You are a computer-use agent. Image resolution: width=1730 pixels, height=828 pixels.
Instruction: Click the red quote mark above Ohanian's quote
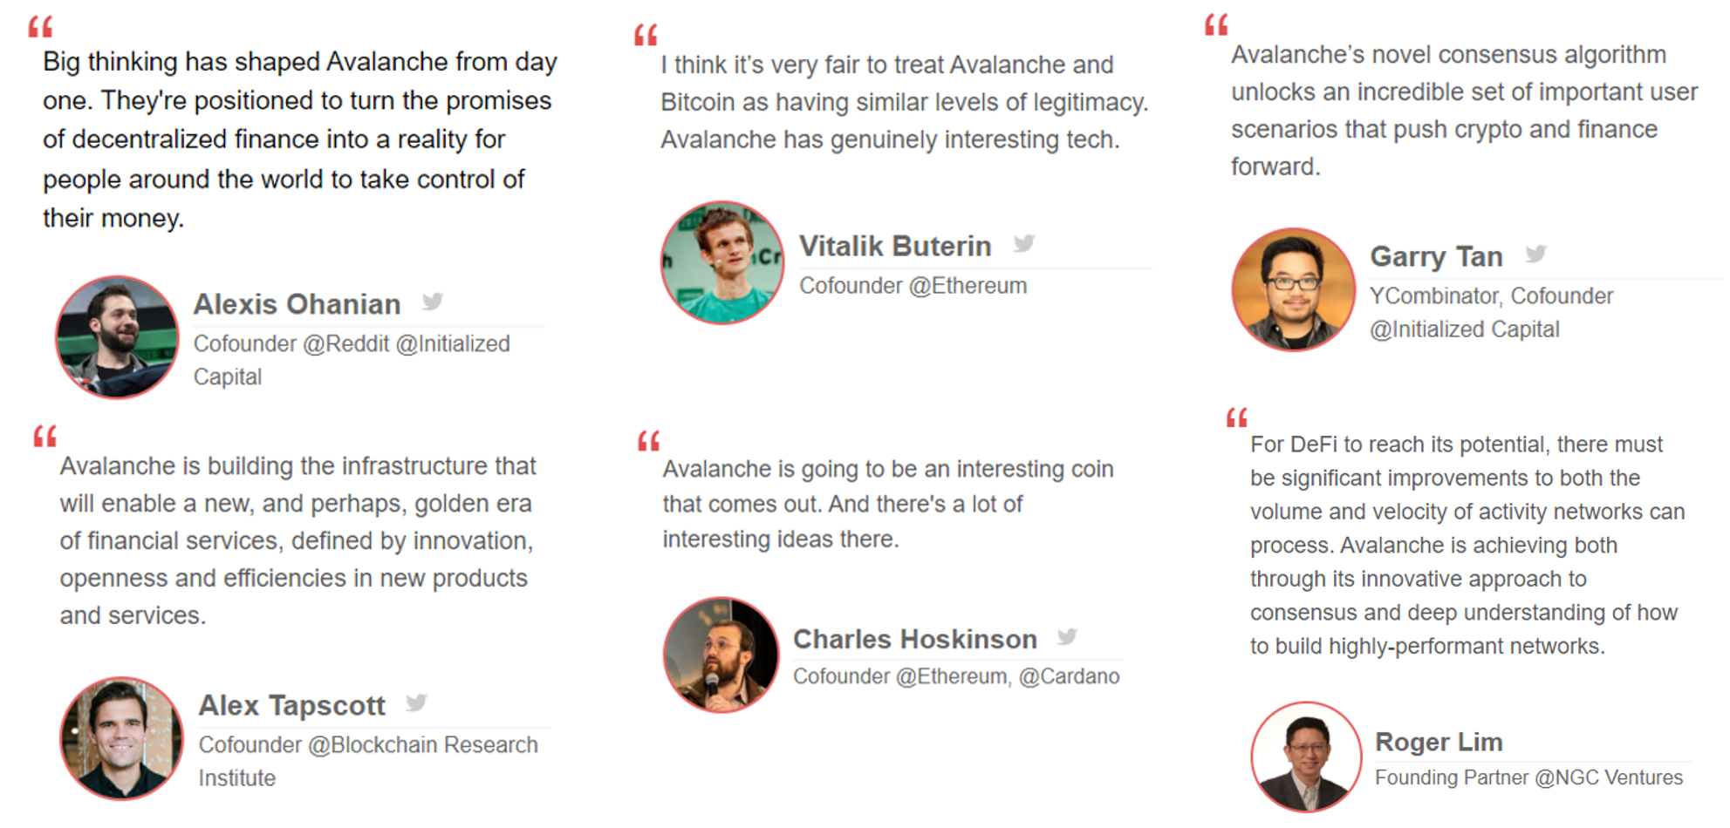click(40, 27)
